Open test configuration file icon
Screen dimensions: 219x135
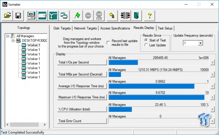point(7,16)
